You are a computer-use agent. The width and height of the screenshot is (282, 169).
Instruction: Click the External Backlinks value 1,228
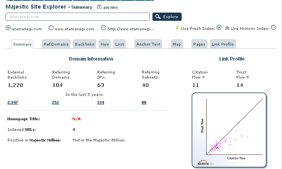click(x=15, y=85)
